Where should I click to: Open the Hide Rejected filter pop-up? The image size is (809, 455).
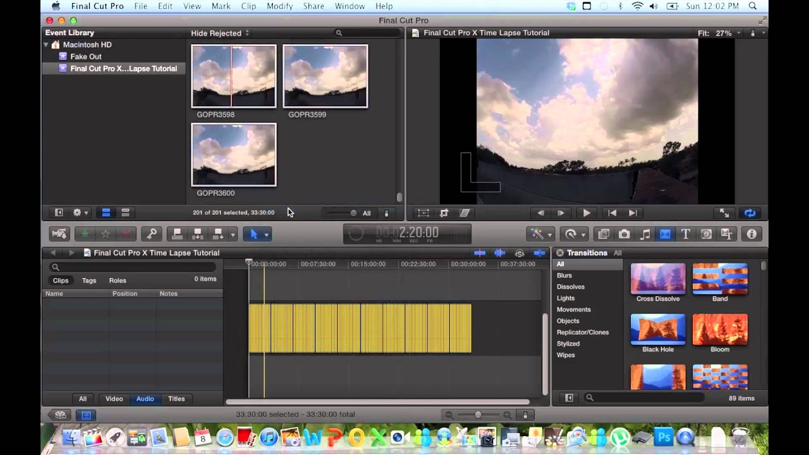[220, 33]
